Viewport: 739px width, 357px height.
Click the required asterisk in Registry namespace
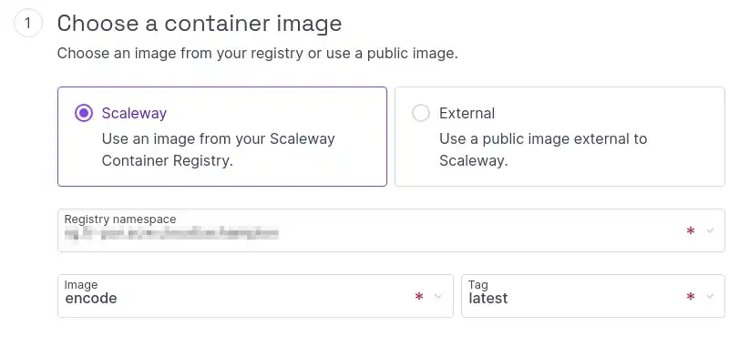tap(691, 230)
